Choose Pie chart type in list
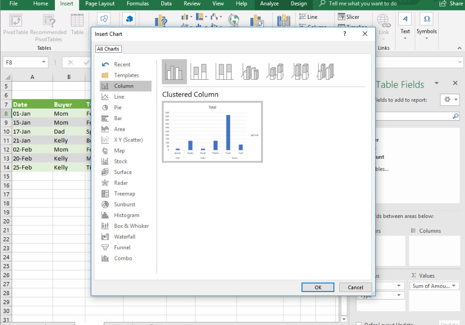This screenshot has height=325, width=465. pyautogui.click(x=118, y=108)
